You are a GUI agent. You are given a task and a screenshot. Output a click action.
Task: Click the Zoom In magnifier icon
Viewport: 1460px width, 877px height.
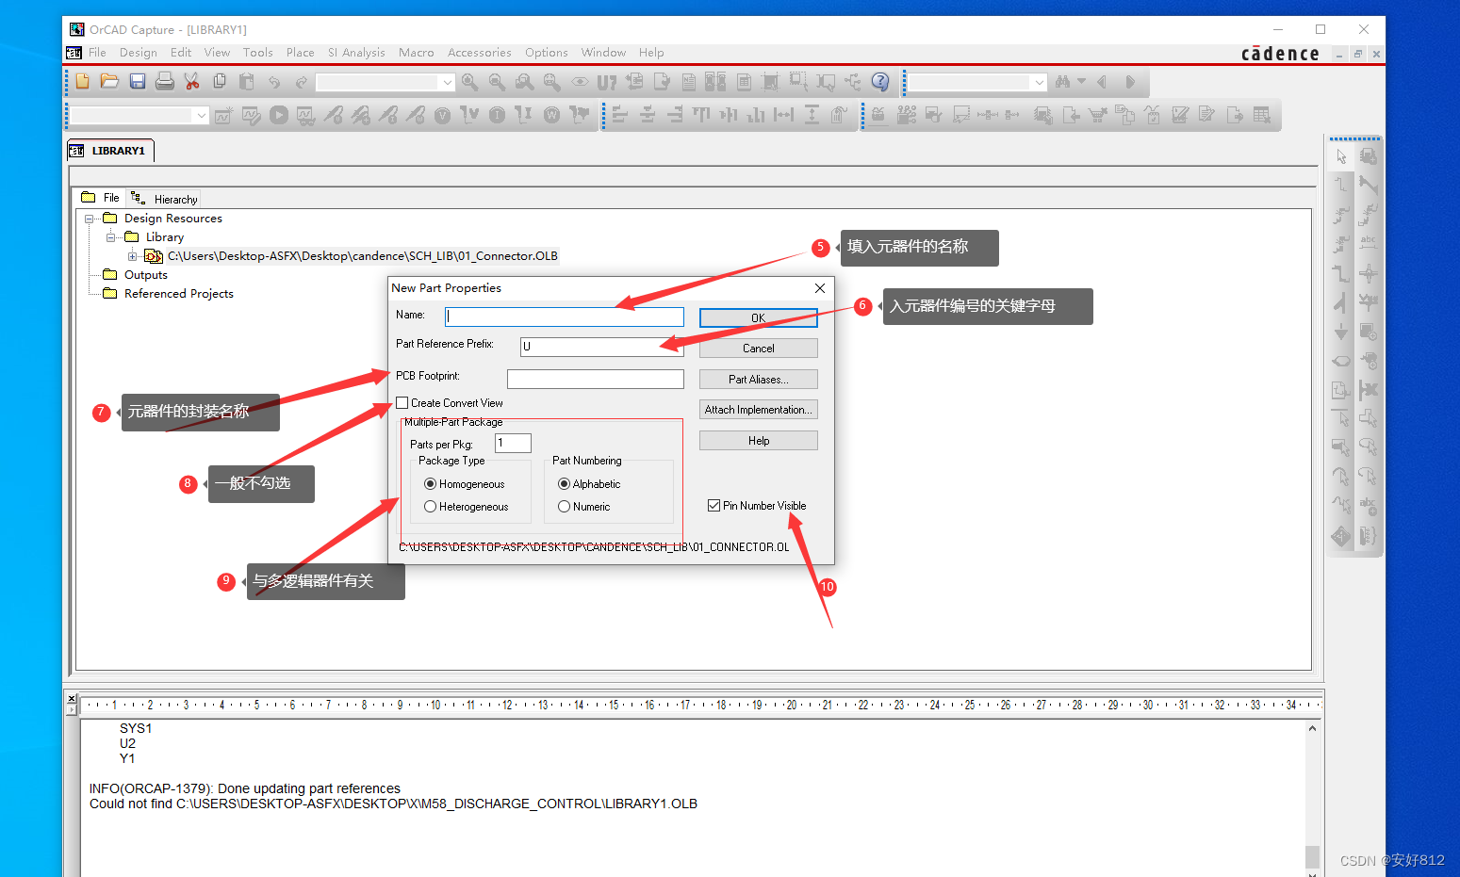click(x=469, y=82)
